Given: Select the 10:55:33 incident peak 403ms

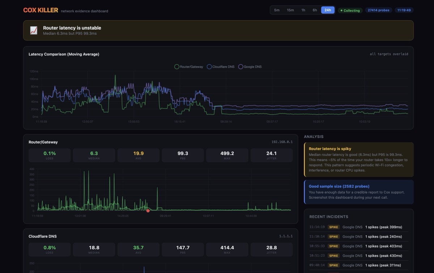Looking at the screenshot, I should (358, 246).
